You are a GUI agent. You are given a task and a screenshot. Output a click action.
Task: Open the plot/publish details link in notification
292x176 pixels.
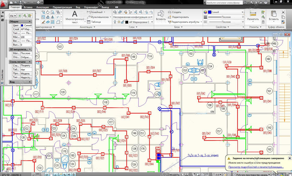256,167
